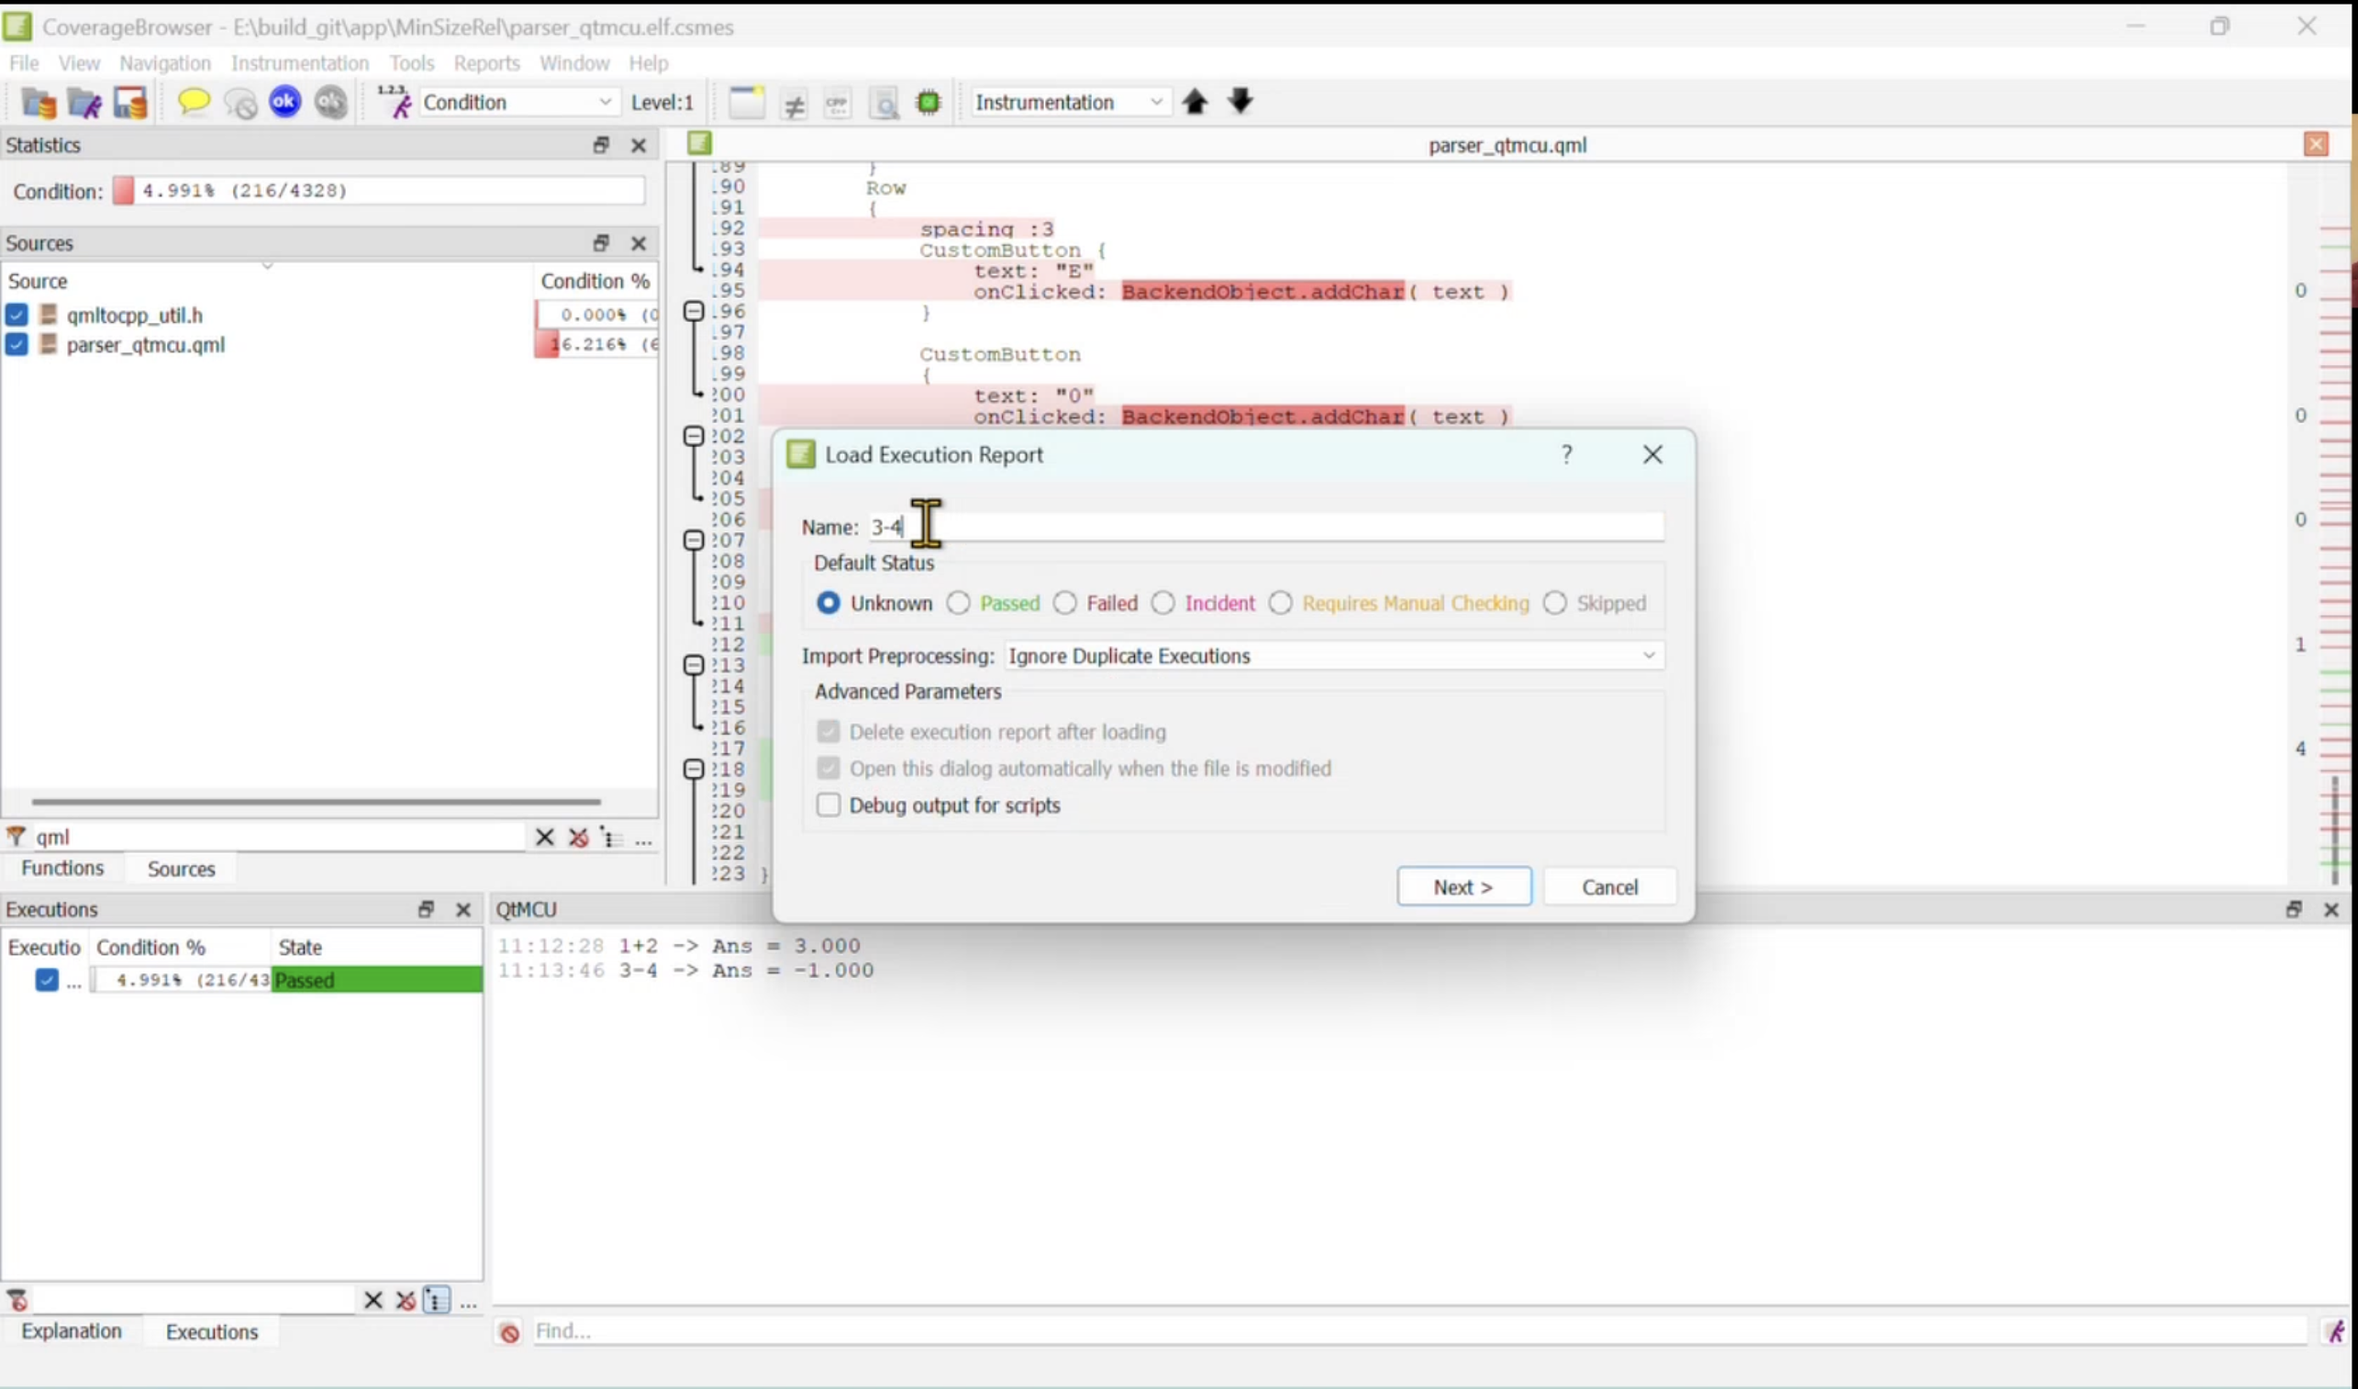This screenshot has width=2358, height=1389.
Task: Select the blue OK validation toolbar icon
Action: pos(285,102)
